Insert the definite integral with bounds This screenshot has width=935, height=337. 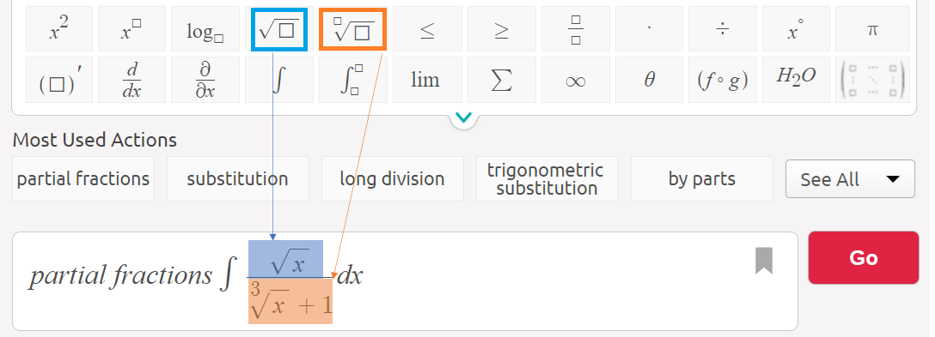(x=352, y=80)
